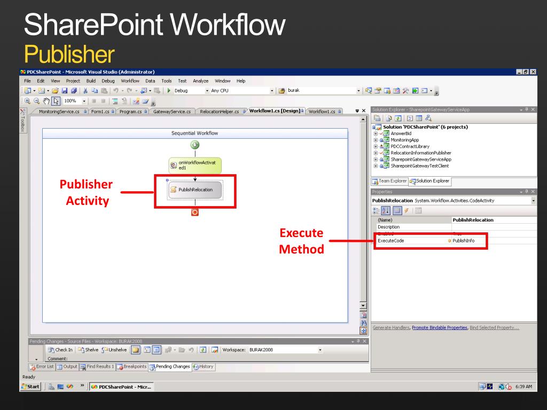Viewport: 547px width, 410px height.
Task: Click the red workflow end node
Action: click(195, 212)
